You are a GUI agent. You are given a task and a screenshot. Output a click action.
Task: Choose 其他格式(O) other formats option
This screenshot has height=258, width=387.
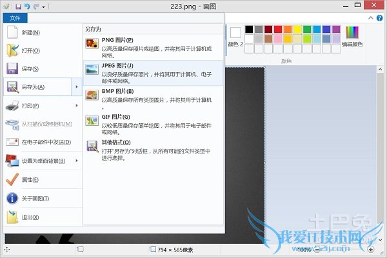tap(153, 150)
